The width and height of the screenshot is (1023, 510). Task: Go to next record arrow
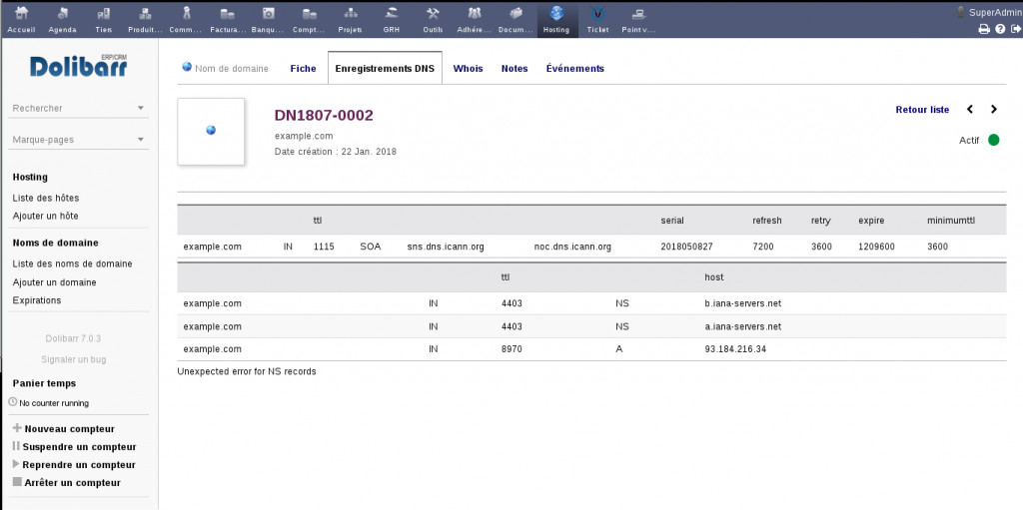point(993,110)
